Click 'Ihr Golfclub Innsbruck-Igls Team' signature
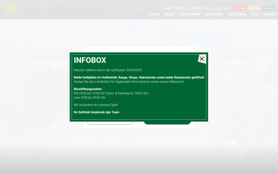 click(96, 112)
